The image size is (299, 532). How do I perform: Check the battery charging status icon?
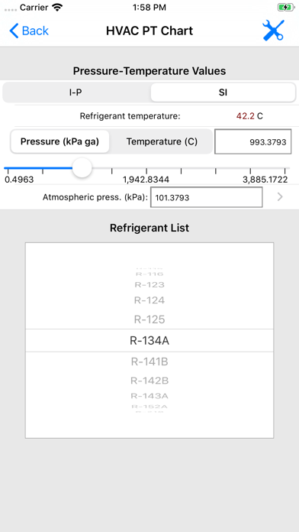285,7
